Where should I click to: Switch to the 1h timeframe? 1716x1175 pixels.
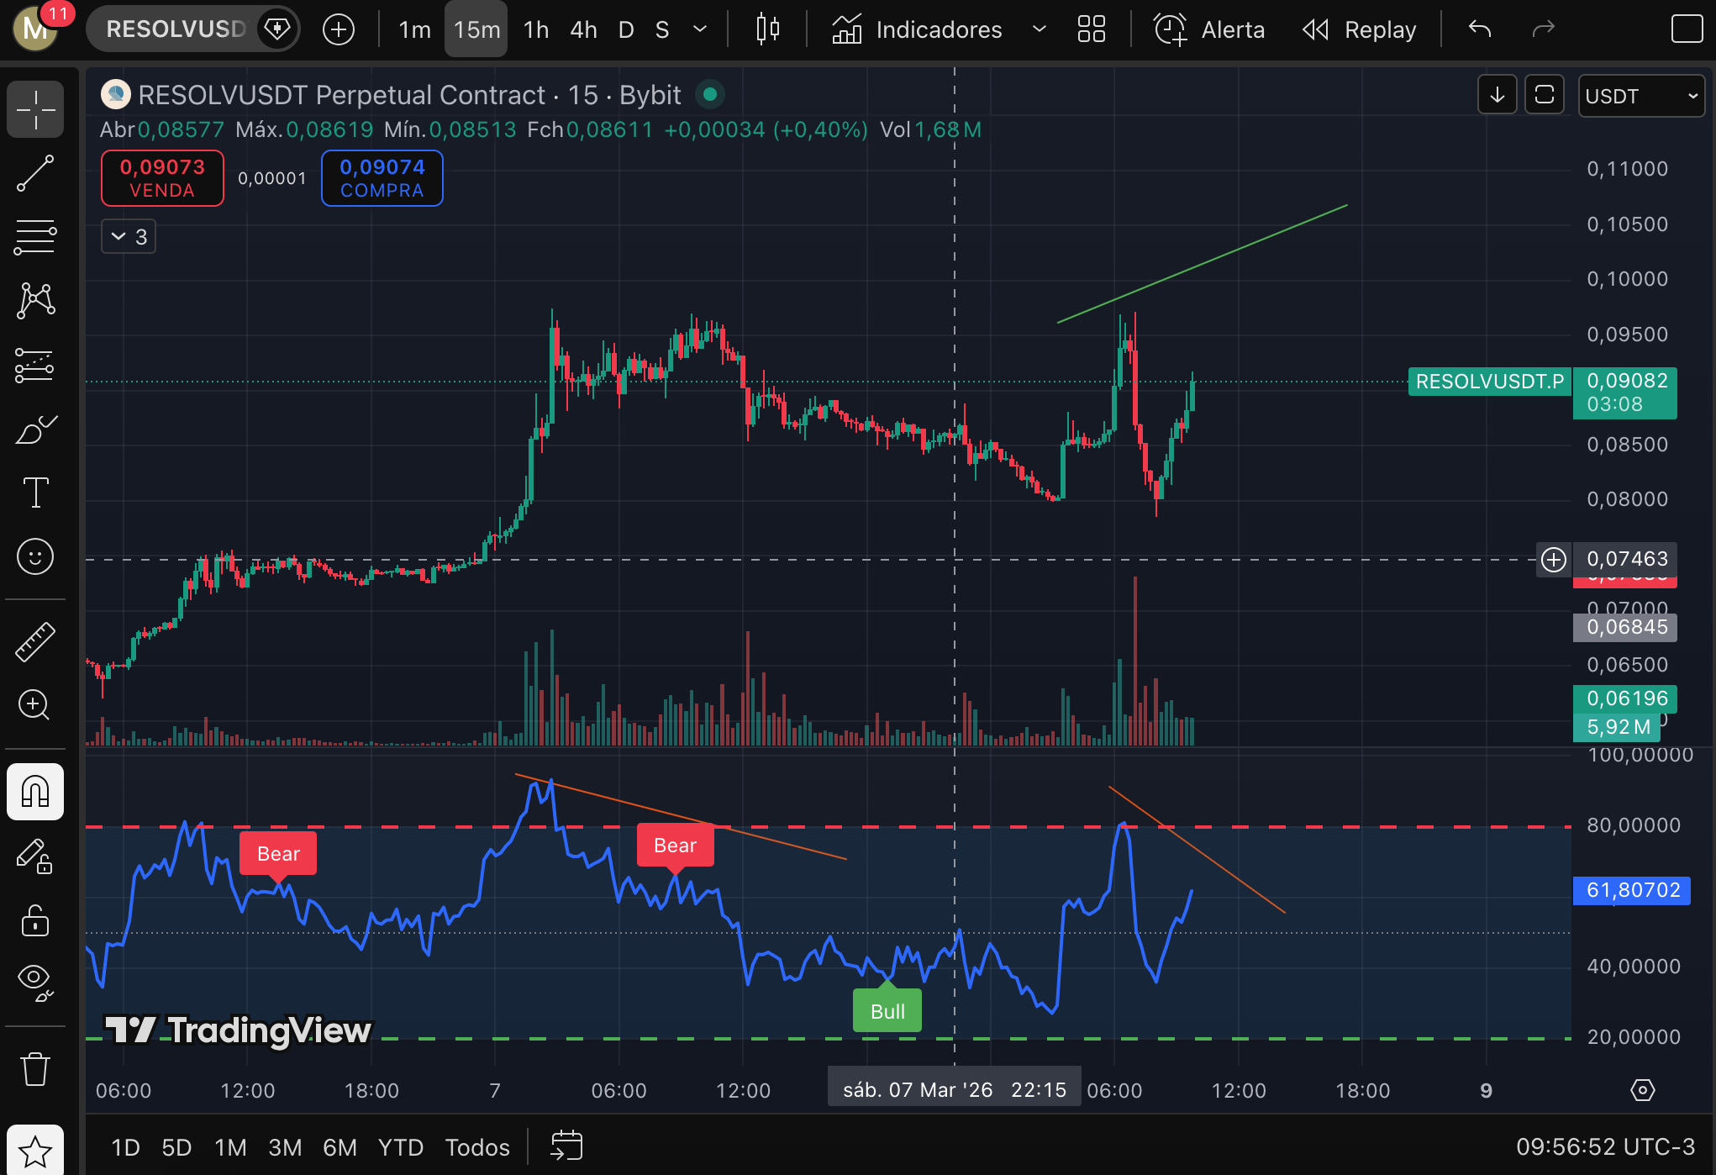tap(535, 29)
